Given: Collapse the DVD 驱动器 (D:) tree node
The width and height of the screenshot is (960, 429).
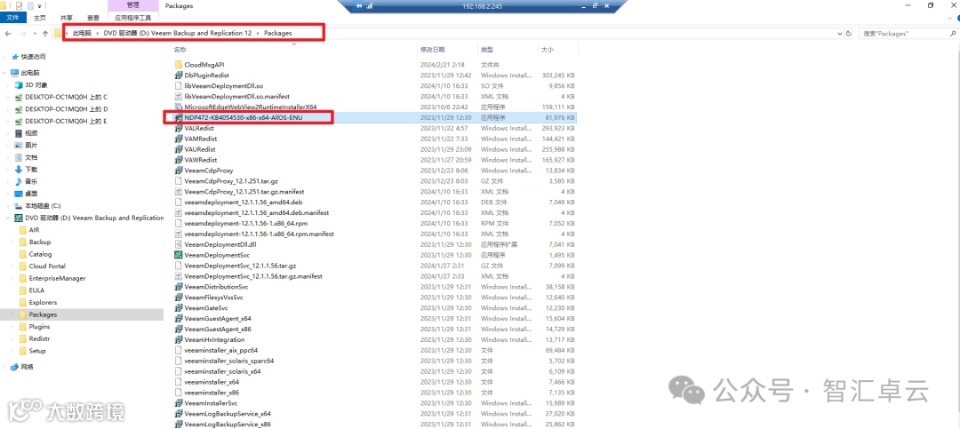Looking at the screenshot, I should pyautogui.click(x=7, y=218).
